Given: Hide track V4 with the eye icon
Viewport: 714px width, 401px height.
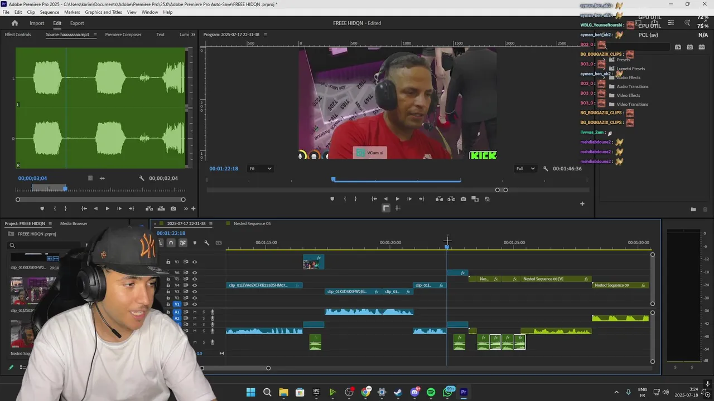Looking at the screenshot, I should [x=195, y=285].
